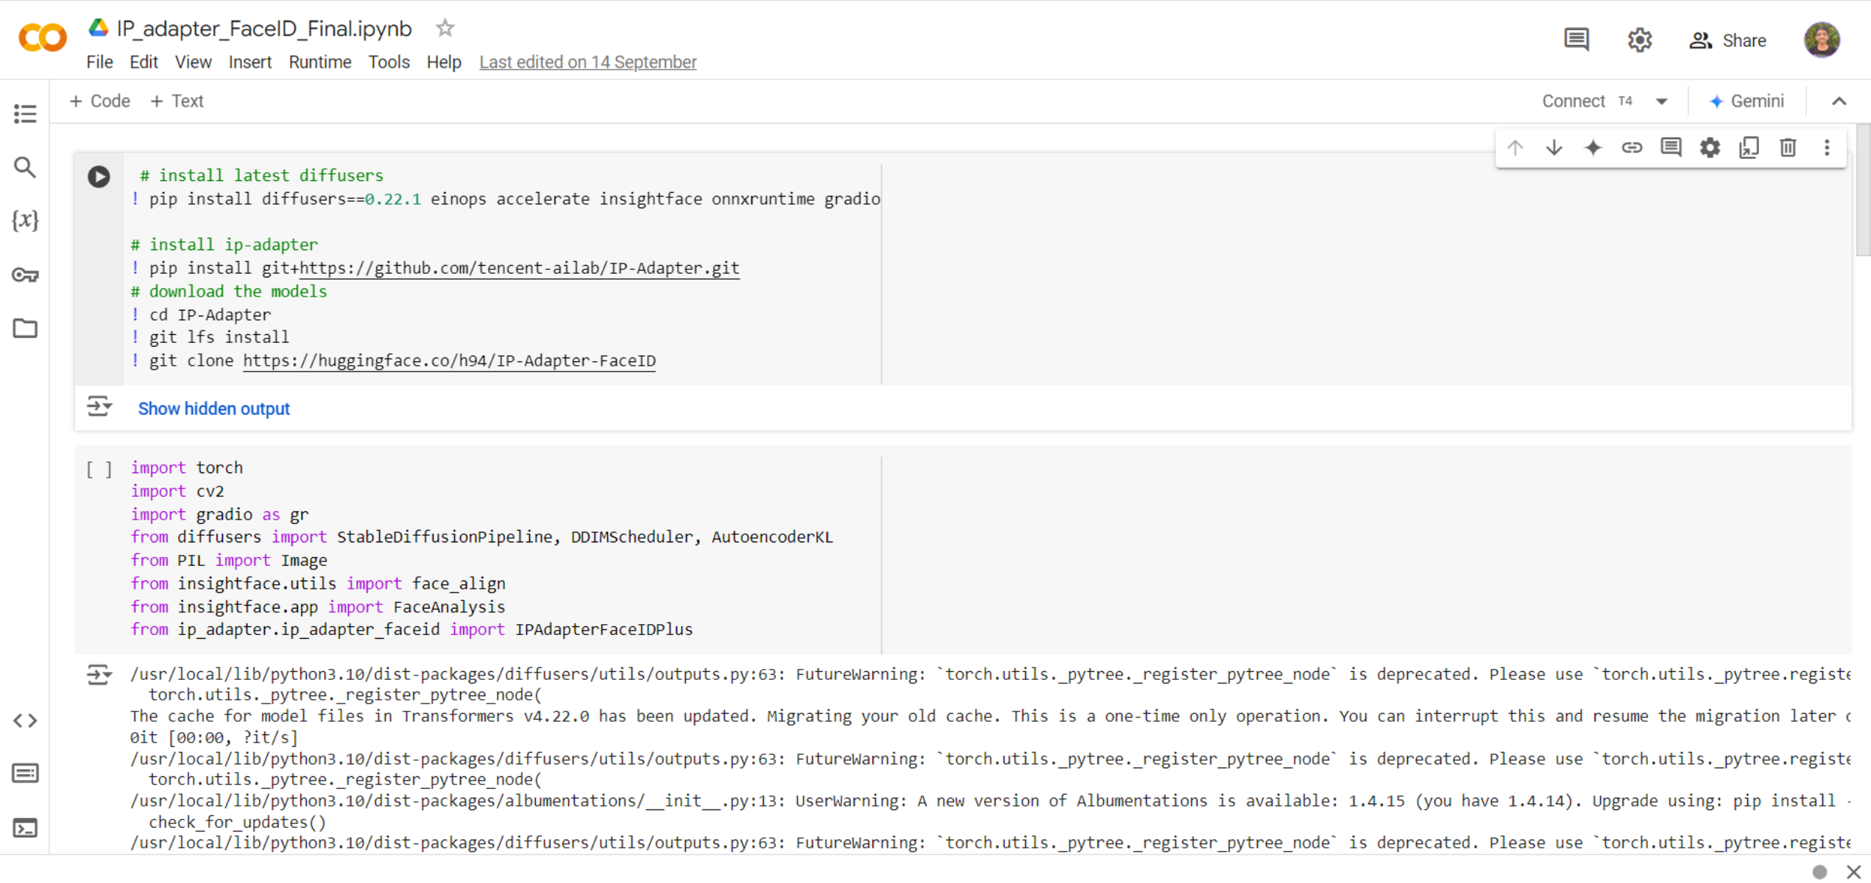The height and width of the screenshot is (883, 1871).
Task: Open the Code snippets icon
Action: [25, 720]
